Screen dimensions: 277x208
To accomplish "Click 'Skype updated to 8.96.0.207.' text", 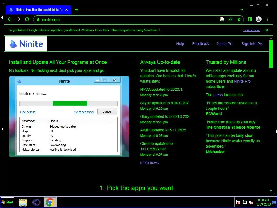I will [x=165, y=103].
